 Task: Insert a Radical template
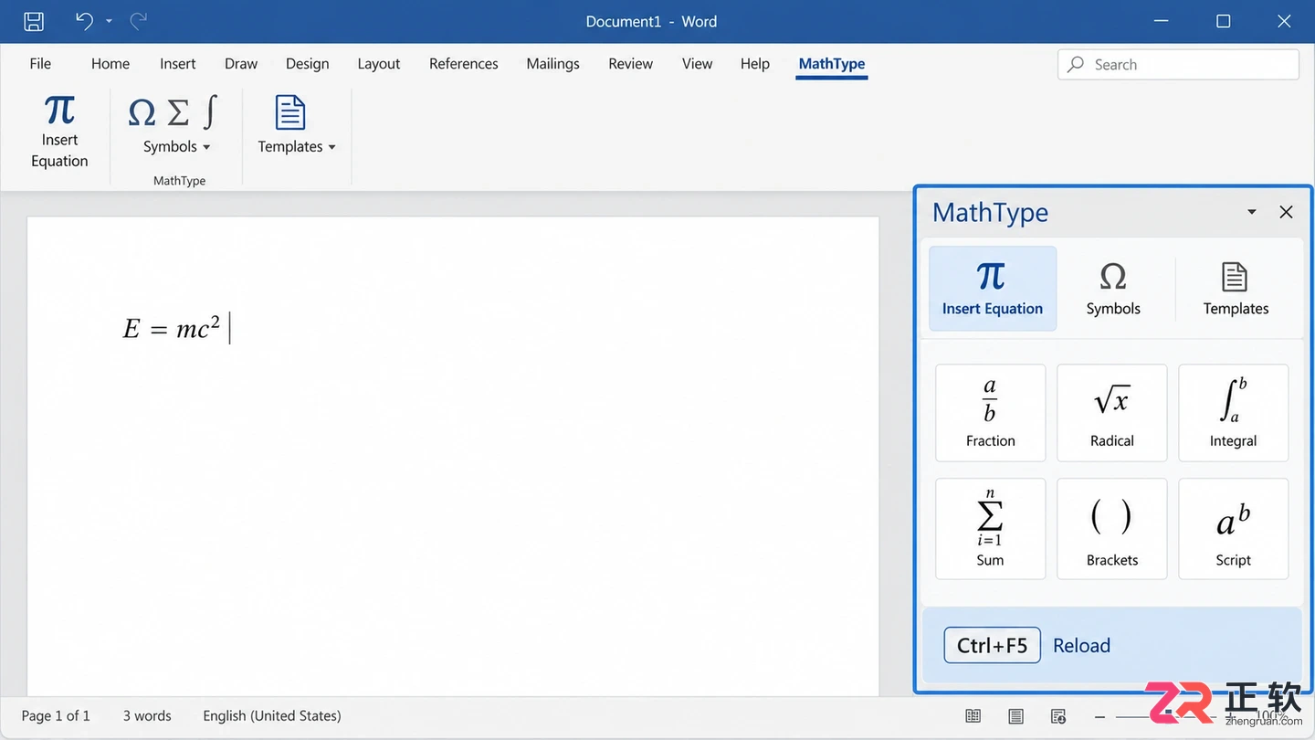[1112, 413]
